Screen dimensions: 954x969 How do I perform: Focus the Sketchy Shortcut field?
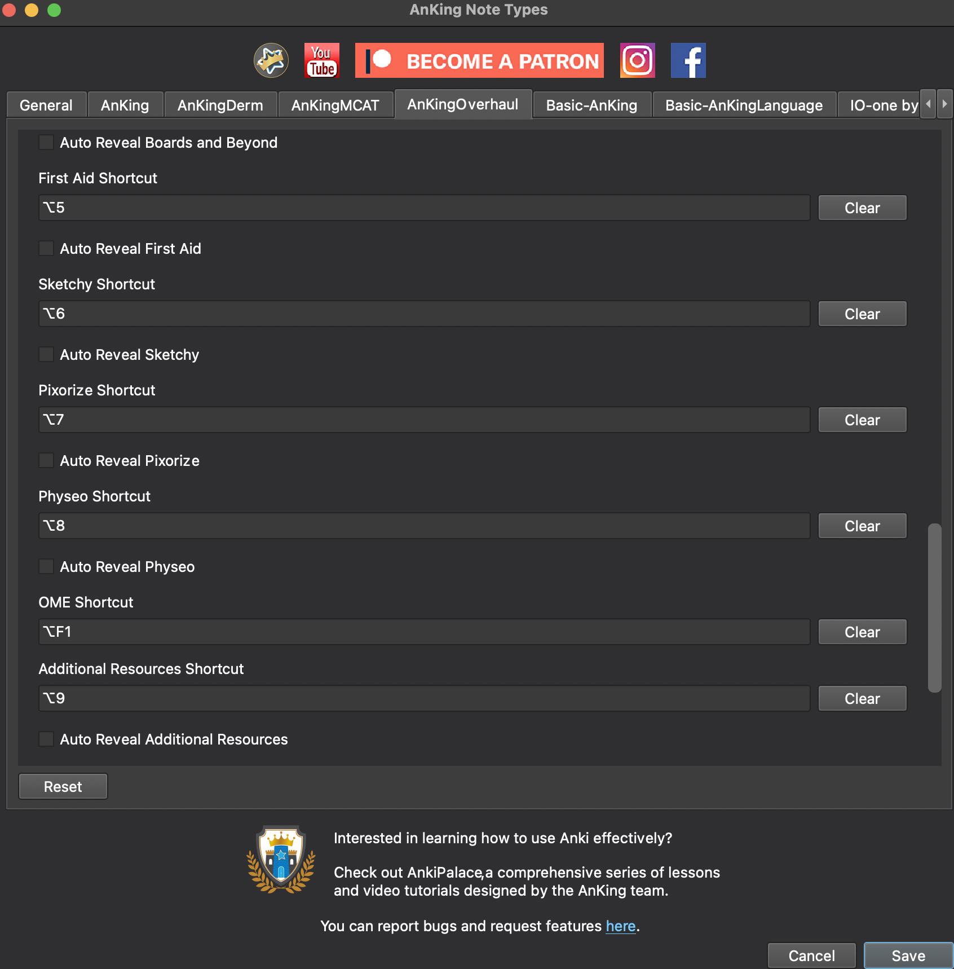click(x=424, y=314)
